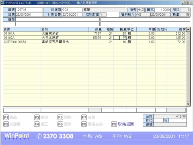The height and width of the screenshot is (145, 193).
Task: Click the WinPoint window icon in title bar
Action: click(2, 2)
